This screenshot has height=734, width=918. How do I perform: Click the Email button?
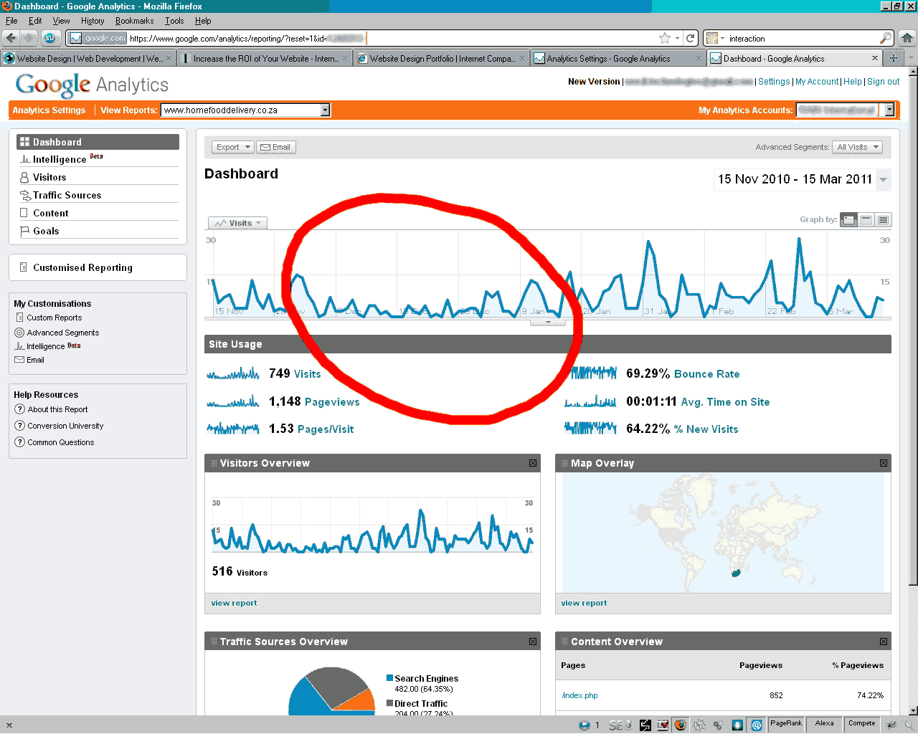[275, 147]
